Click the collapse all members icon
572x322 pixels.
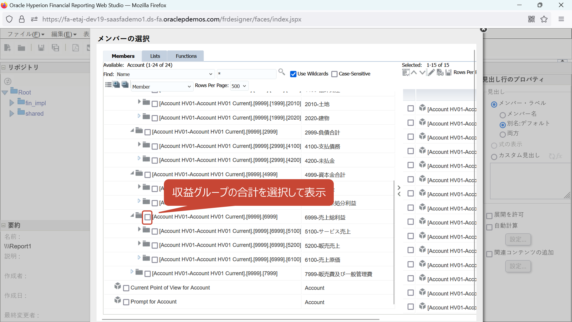coord(125,84)
